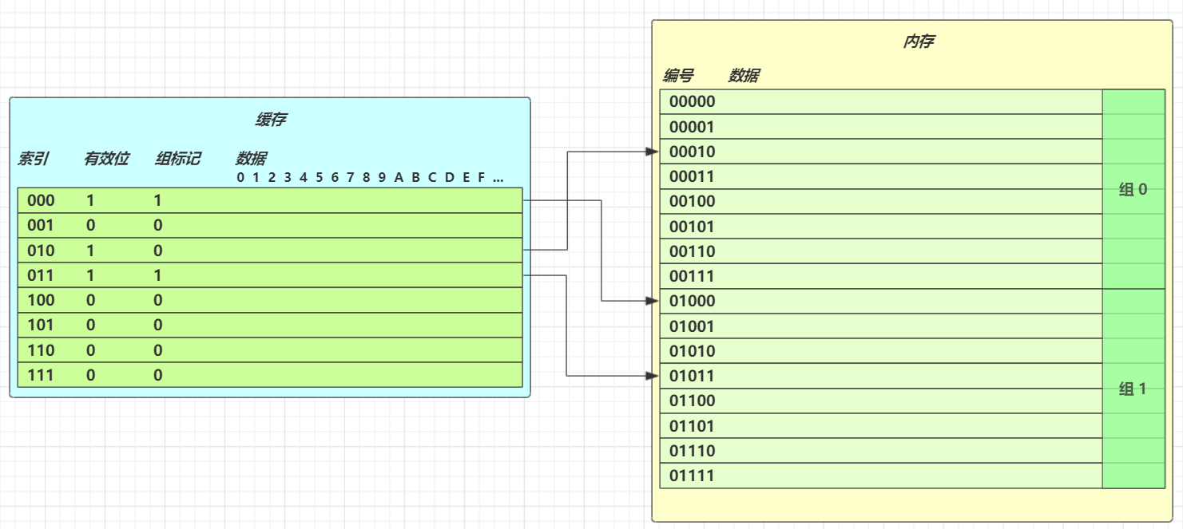This screenshot has width=1183, height=529.
Task: Click the hex offset ruler 0 1 2 … F
Action: click(x=370, y=177)
